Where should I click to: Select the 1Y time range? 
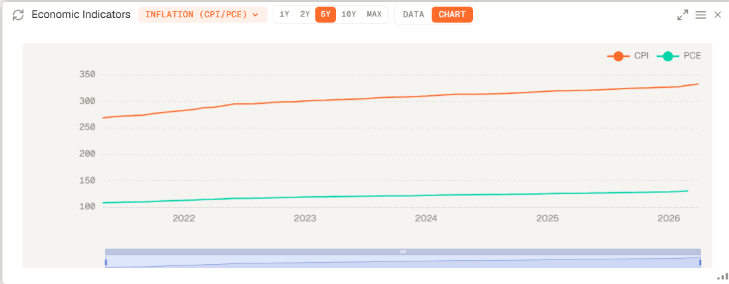[x=284, y=15]
